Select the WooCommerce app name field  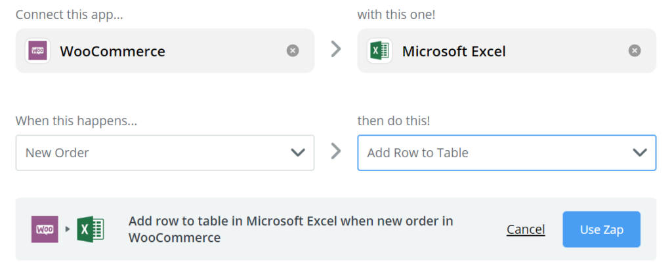165,51
